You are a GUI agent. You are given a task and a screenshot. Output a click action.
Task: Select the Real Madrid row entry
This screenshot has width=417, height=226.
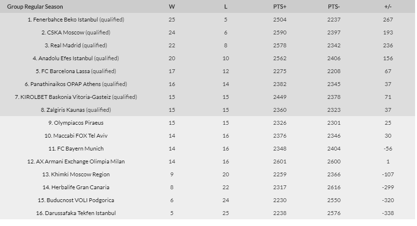tap(66, 45)
